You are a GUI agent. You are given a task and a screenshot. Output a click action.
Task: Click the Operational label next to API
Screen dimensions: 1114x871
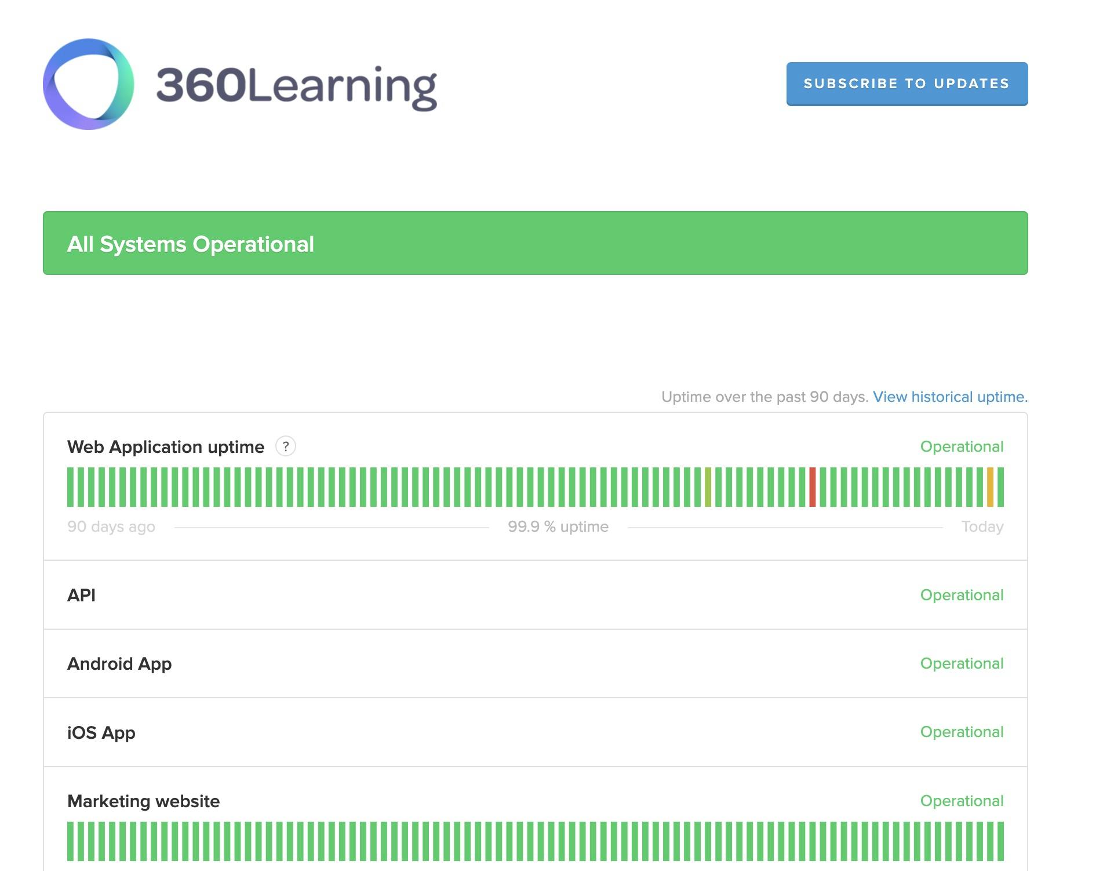point(962,595)
